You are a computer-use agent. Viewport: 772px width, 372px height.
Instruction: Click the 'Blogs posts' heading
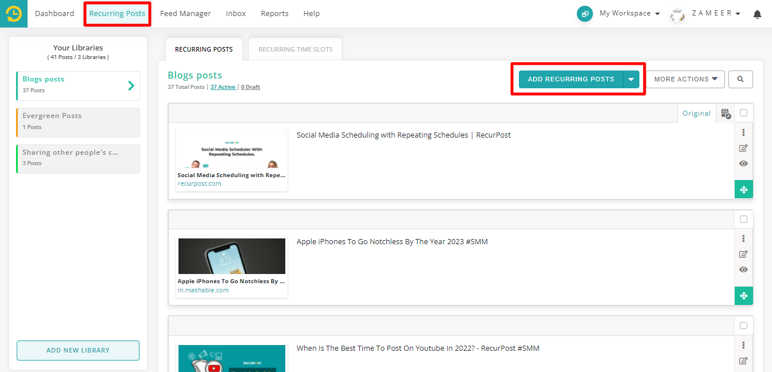(195, 75)
